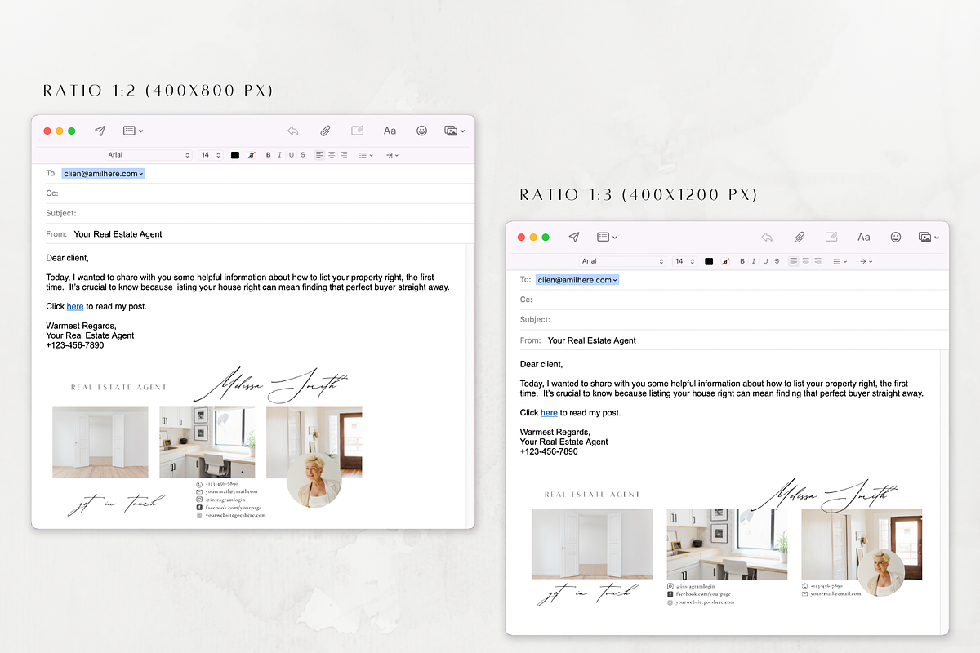
Task: Toggle bold in the 1:2 window
Action: tap(269, 155)
